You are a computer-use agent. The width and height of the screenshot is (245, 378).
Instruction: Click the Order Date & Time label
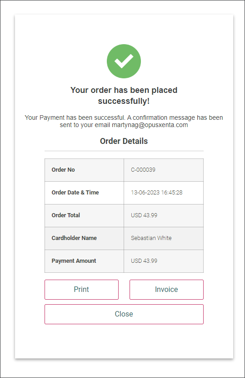click(x=75, y=192)
